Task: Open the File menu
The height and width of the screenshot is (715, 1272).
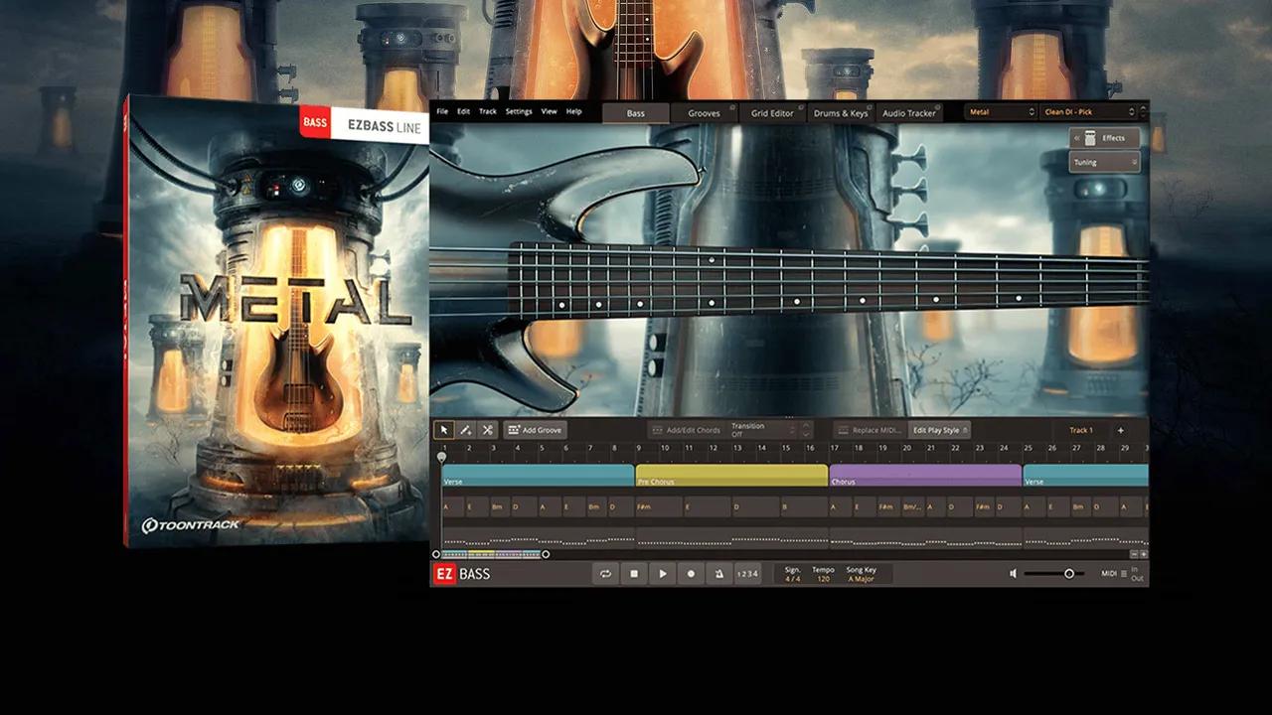Action: click(x=442, y=111)
